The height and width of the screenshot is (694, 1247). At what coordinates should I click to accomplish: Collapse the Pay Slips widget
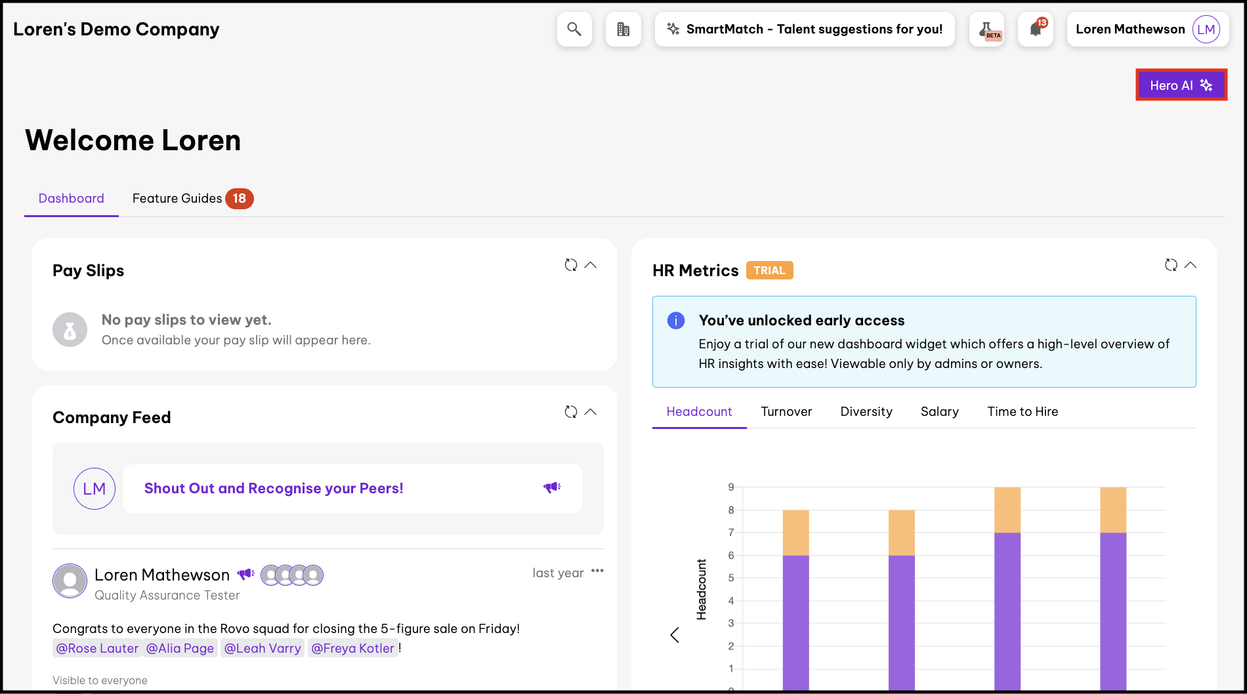[x=591, y=265]
